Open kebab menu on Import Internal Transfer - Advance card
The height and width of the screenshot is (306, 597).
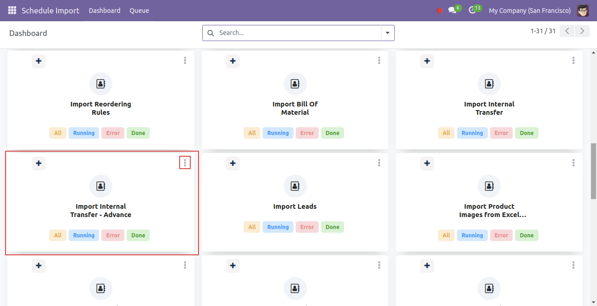pos(185,163)
